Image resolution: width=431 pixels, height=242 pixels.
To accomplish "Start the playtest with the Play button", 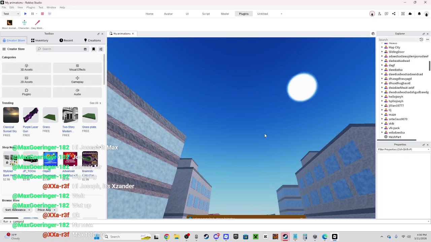I will (x=25, y=14).
